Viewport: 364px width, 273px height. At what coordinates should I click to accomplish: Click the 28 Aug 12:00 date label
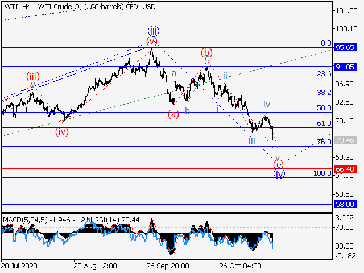pyautogui.click(x=95, y=266)
